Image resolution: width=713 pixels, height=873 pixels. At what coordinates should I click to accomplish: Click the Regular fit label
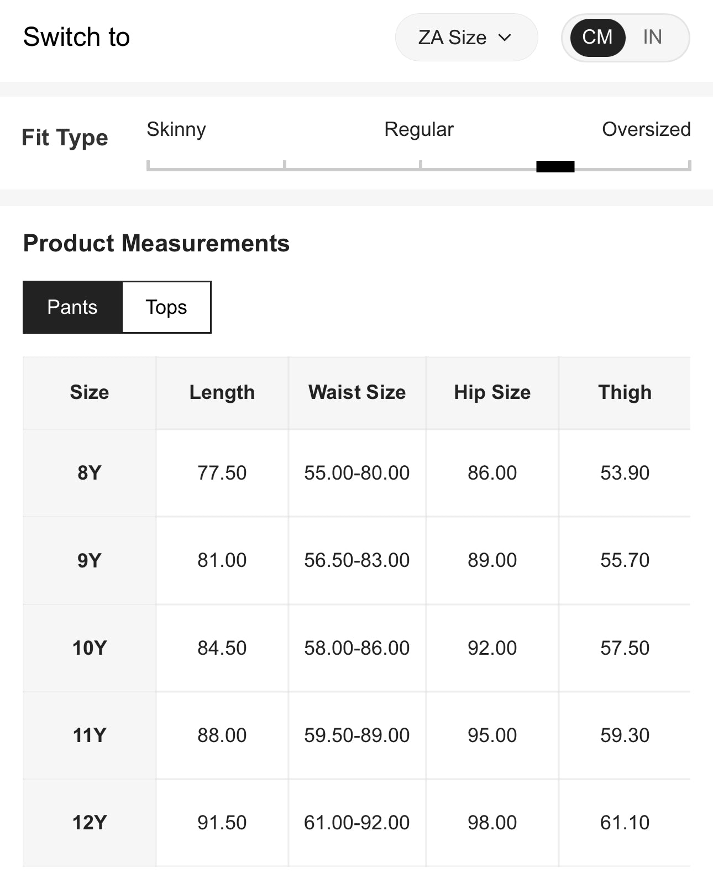point(418,129)
